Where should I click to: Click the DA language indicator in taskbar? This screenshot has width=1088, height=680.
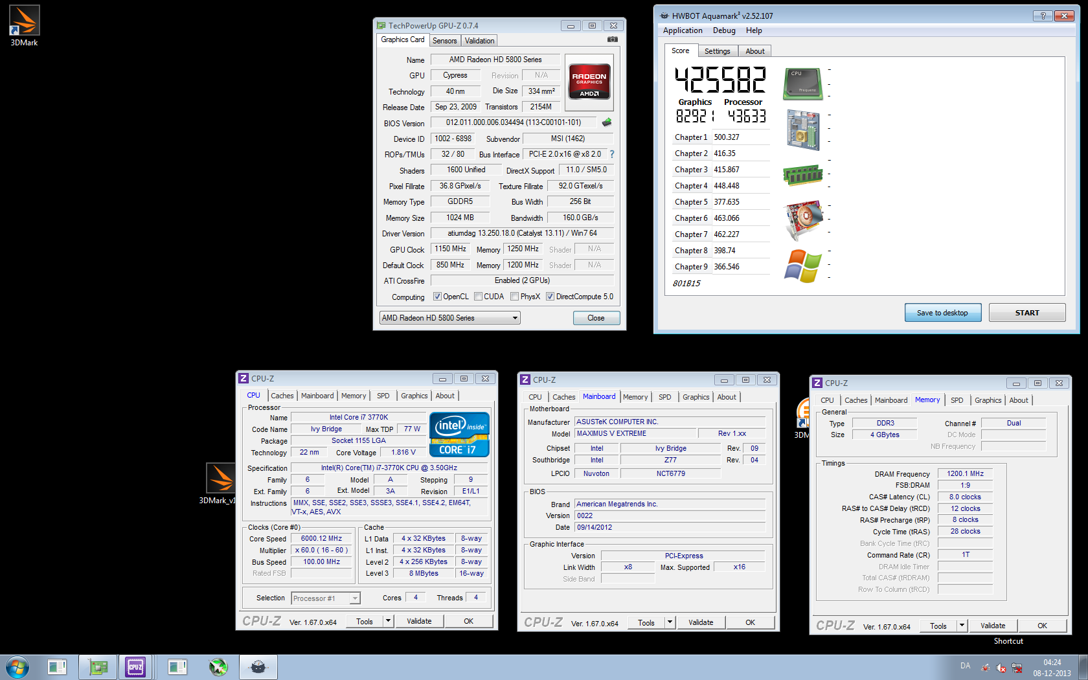point(965,666)
